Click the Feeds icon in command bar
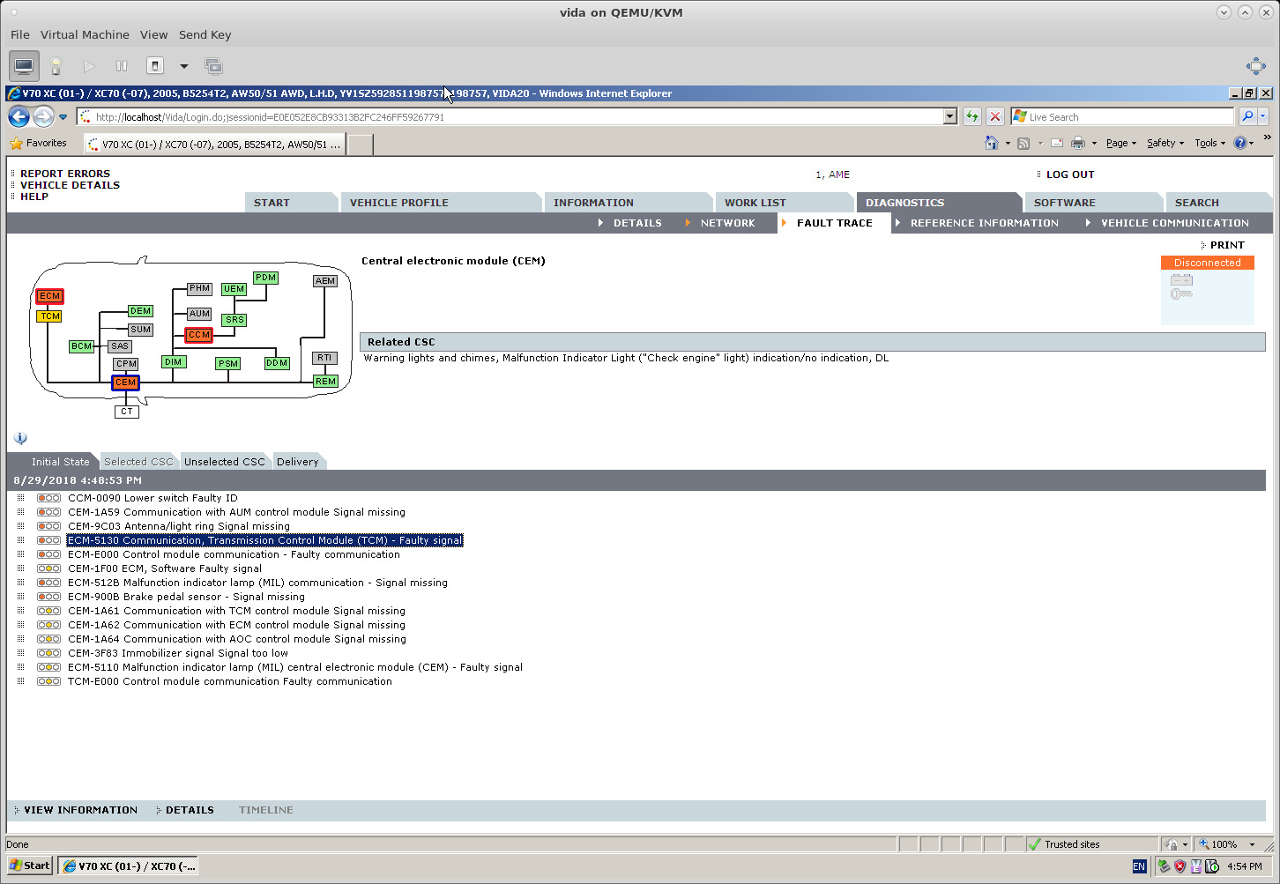Viewport: 1280px width, 884px height. [x=1023, y=143]
